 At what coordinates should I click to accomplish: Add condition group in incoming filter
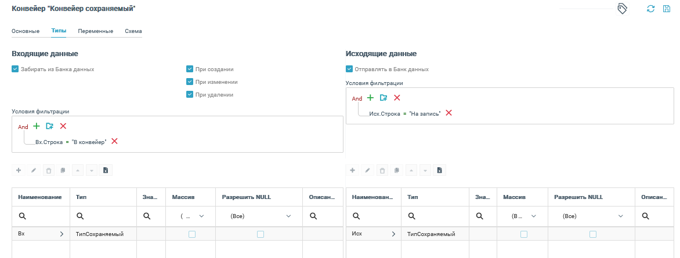[x=49, y=126]
